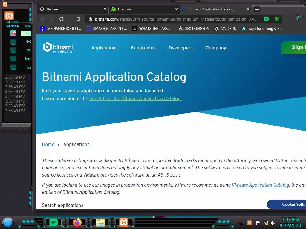Toggle the MySQL service checkbox in XAMPP

(x=13, y=42)
